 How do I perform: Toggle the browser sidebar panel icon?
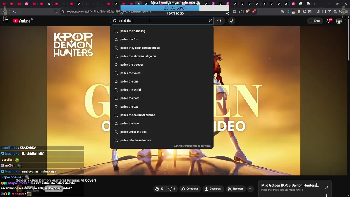324,11
